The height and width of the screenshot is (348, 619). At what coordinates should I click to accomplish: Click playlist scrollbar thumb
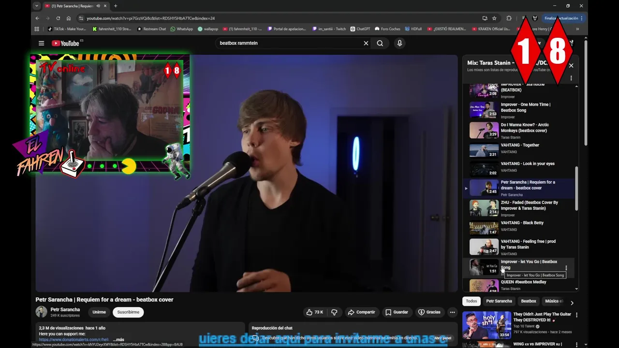(x=576, y=188)
